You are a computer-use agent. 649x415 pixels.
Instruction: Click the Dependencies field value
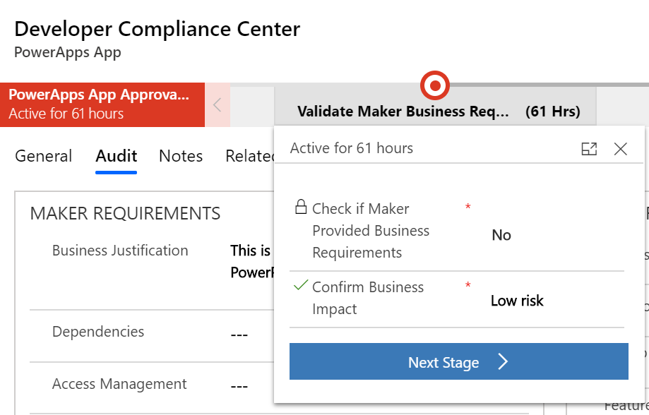pos(239,332)
